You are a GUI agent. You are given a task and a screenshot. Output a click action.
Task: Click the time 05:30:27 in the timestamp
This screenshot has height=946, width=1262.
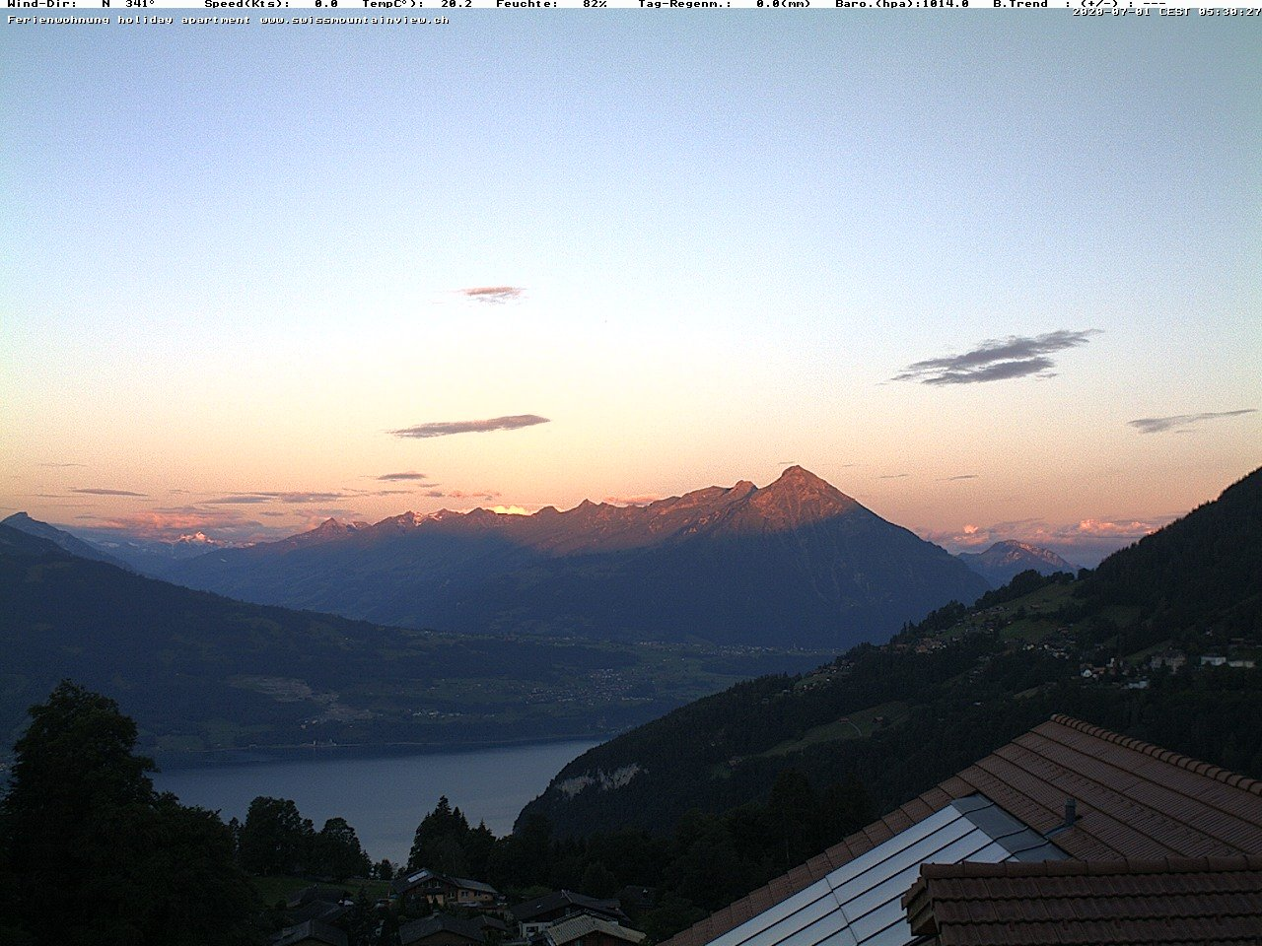click(1228, 12)
